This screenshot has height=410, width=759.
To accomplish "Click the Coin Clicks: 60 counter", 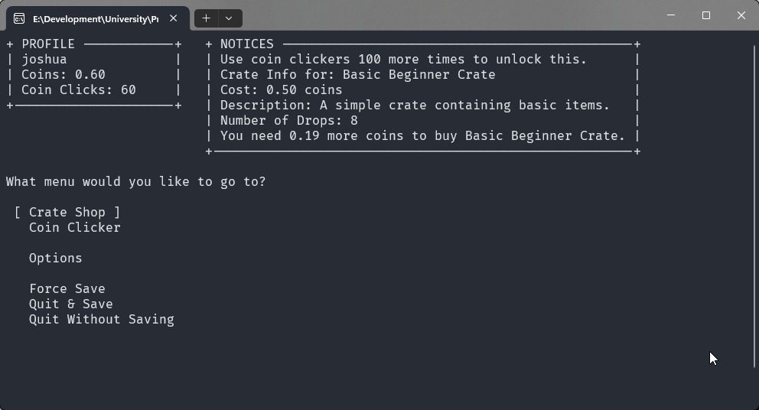I will click(78, 89).
